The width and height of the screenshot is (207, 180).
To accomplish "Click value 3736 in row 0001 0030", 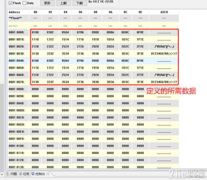I will pos(80,53).
